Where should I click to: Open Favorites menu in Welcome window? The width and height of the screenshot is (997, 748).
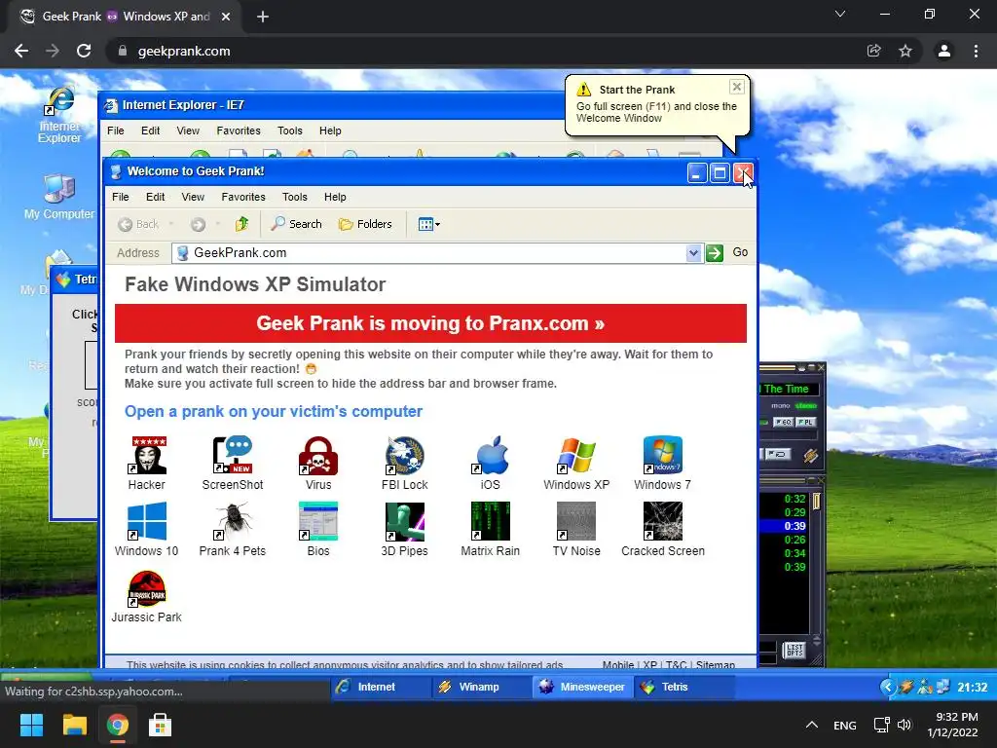point(243,197)
